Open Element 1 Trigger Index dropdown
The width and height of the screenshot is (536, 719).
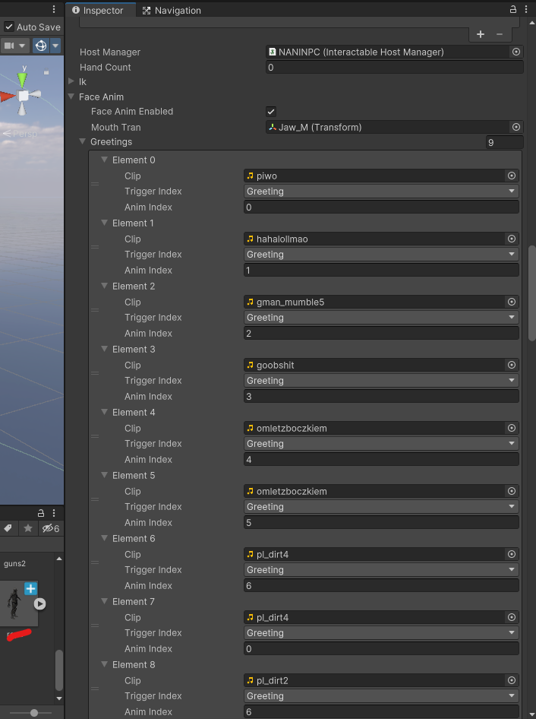381,255
